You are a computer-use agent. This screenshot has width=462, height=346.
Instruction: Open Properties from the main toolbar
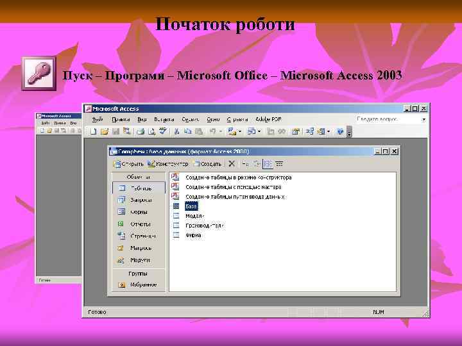[296, 131]
